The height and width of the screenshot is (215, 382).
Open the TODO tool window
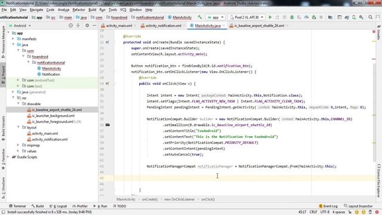pyautogui.click(x=119, y=206)
